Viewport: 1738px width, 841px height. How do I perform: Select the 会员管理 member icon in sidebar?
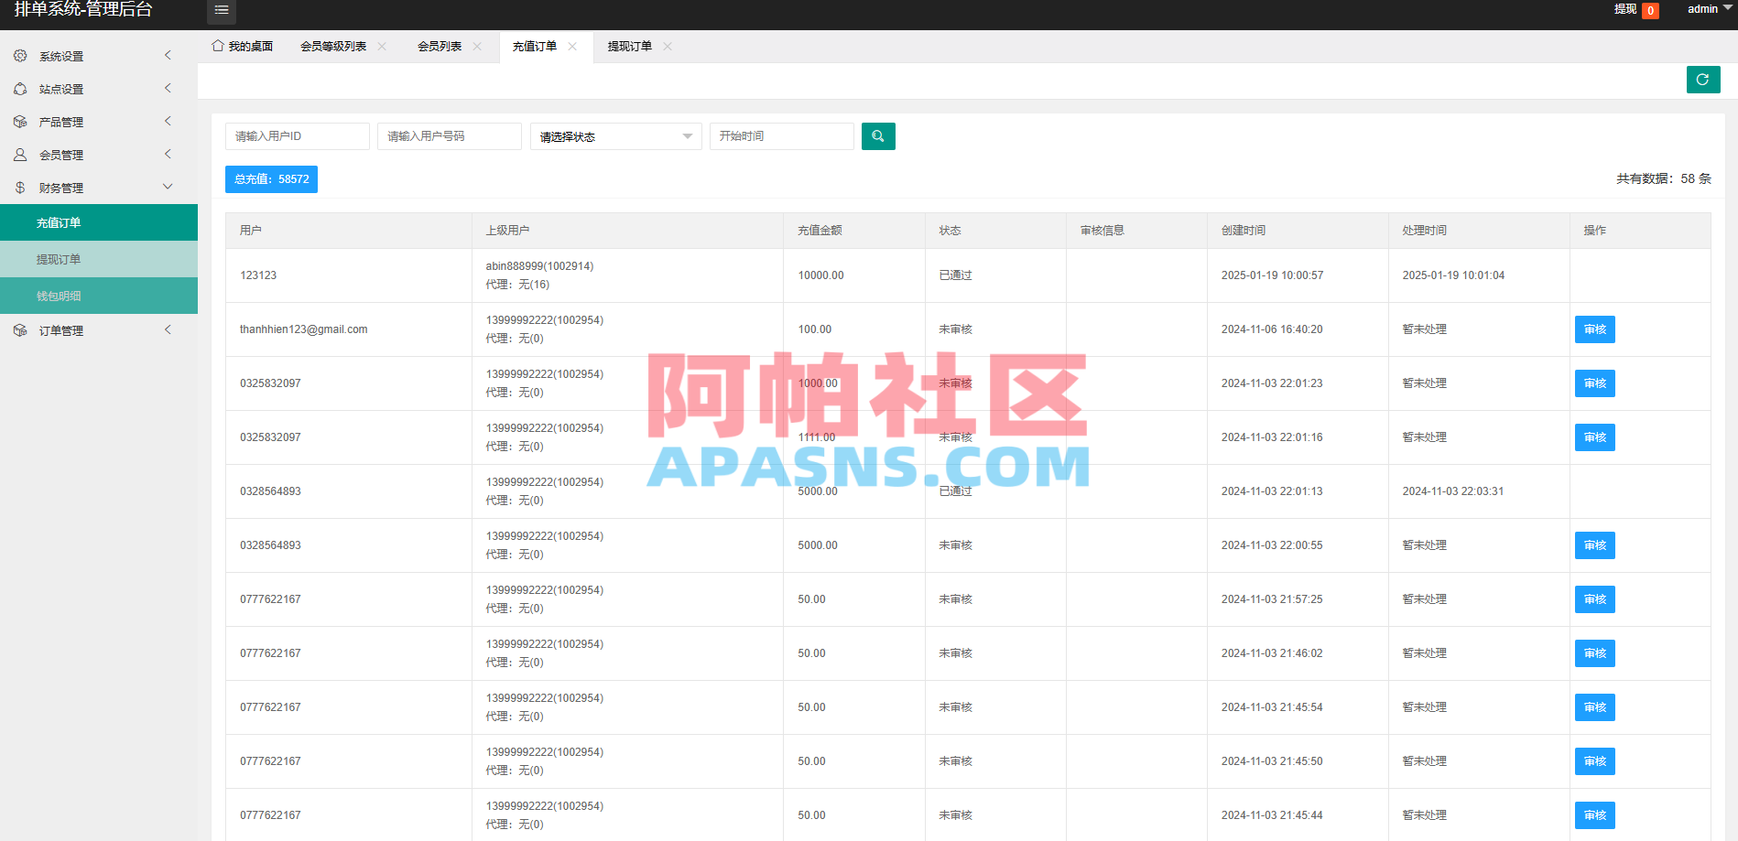click(20, 154)
